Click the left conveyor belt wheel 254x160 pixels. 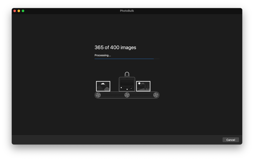pos(98,95)
